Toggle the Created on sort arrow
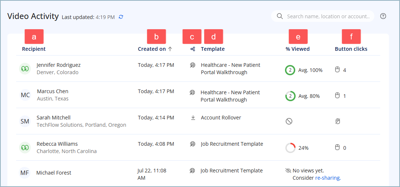 coord(170,49)
